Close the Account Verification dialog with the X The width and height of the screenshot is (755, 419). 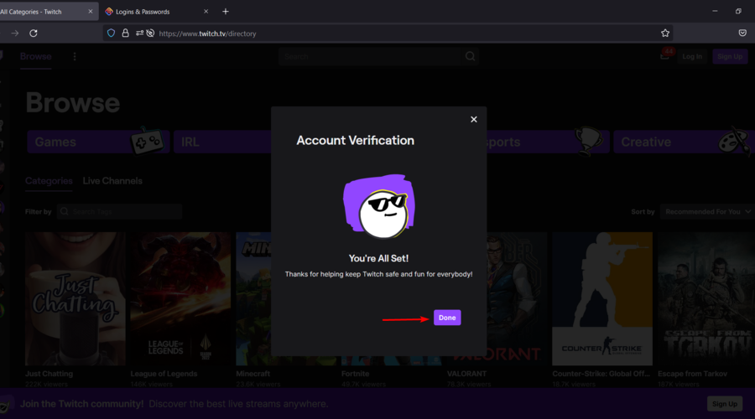(474, 119)
